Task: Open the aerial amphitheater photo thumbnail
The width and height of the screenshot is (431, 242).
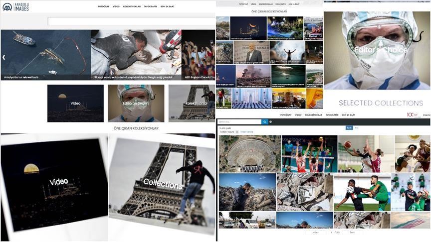Action: [x=249, y=153]
